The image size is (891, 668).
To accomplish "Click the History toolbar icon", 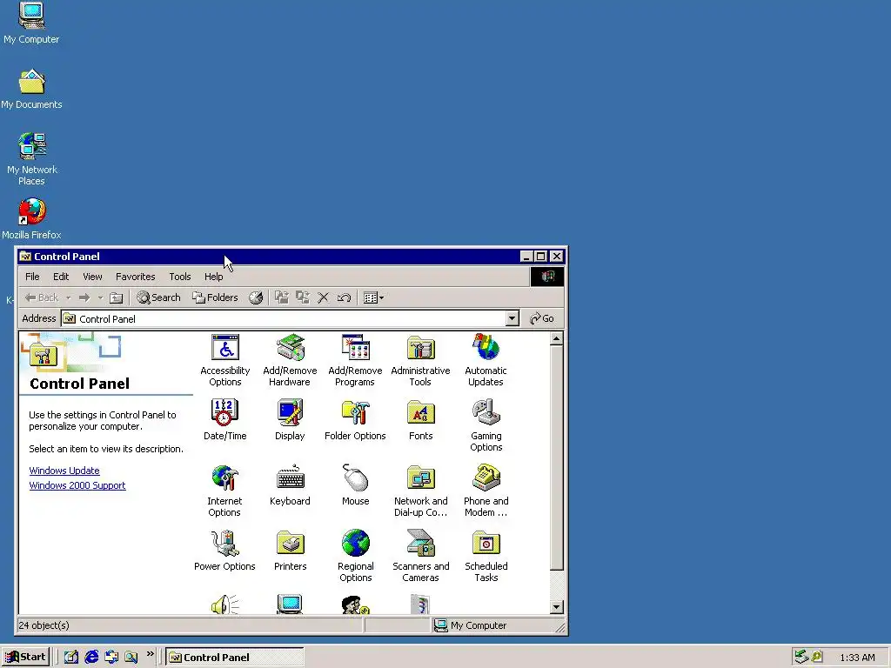I will (256, 297).
